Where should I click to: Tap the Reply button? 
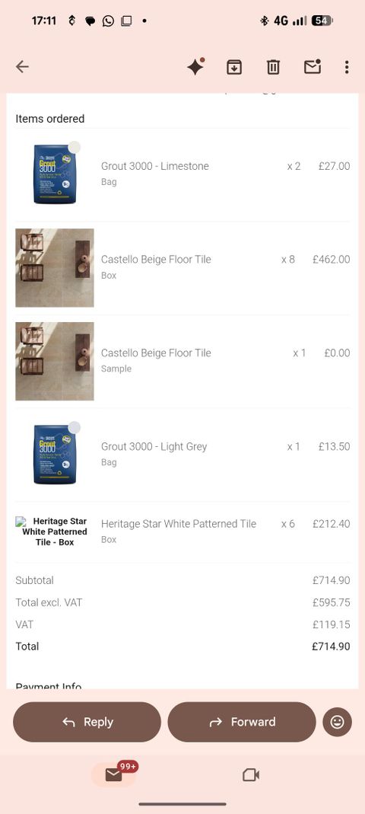pyautogui.click(x=87, y=722)
